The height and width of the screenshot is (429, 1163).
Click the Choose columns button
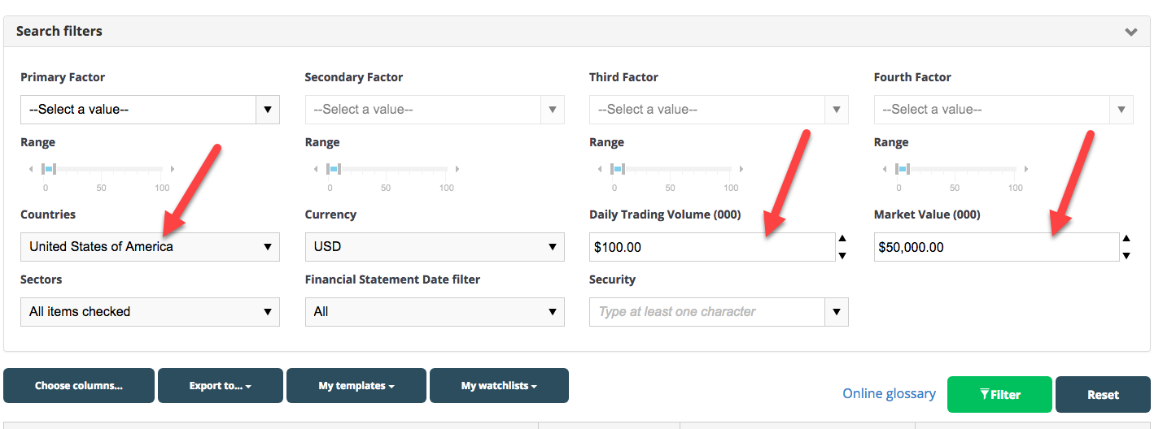[x=79, y=386]
